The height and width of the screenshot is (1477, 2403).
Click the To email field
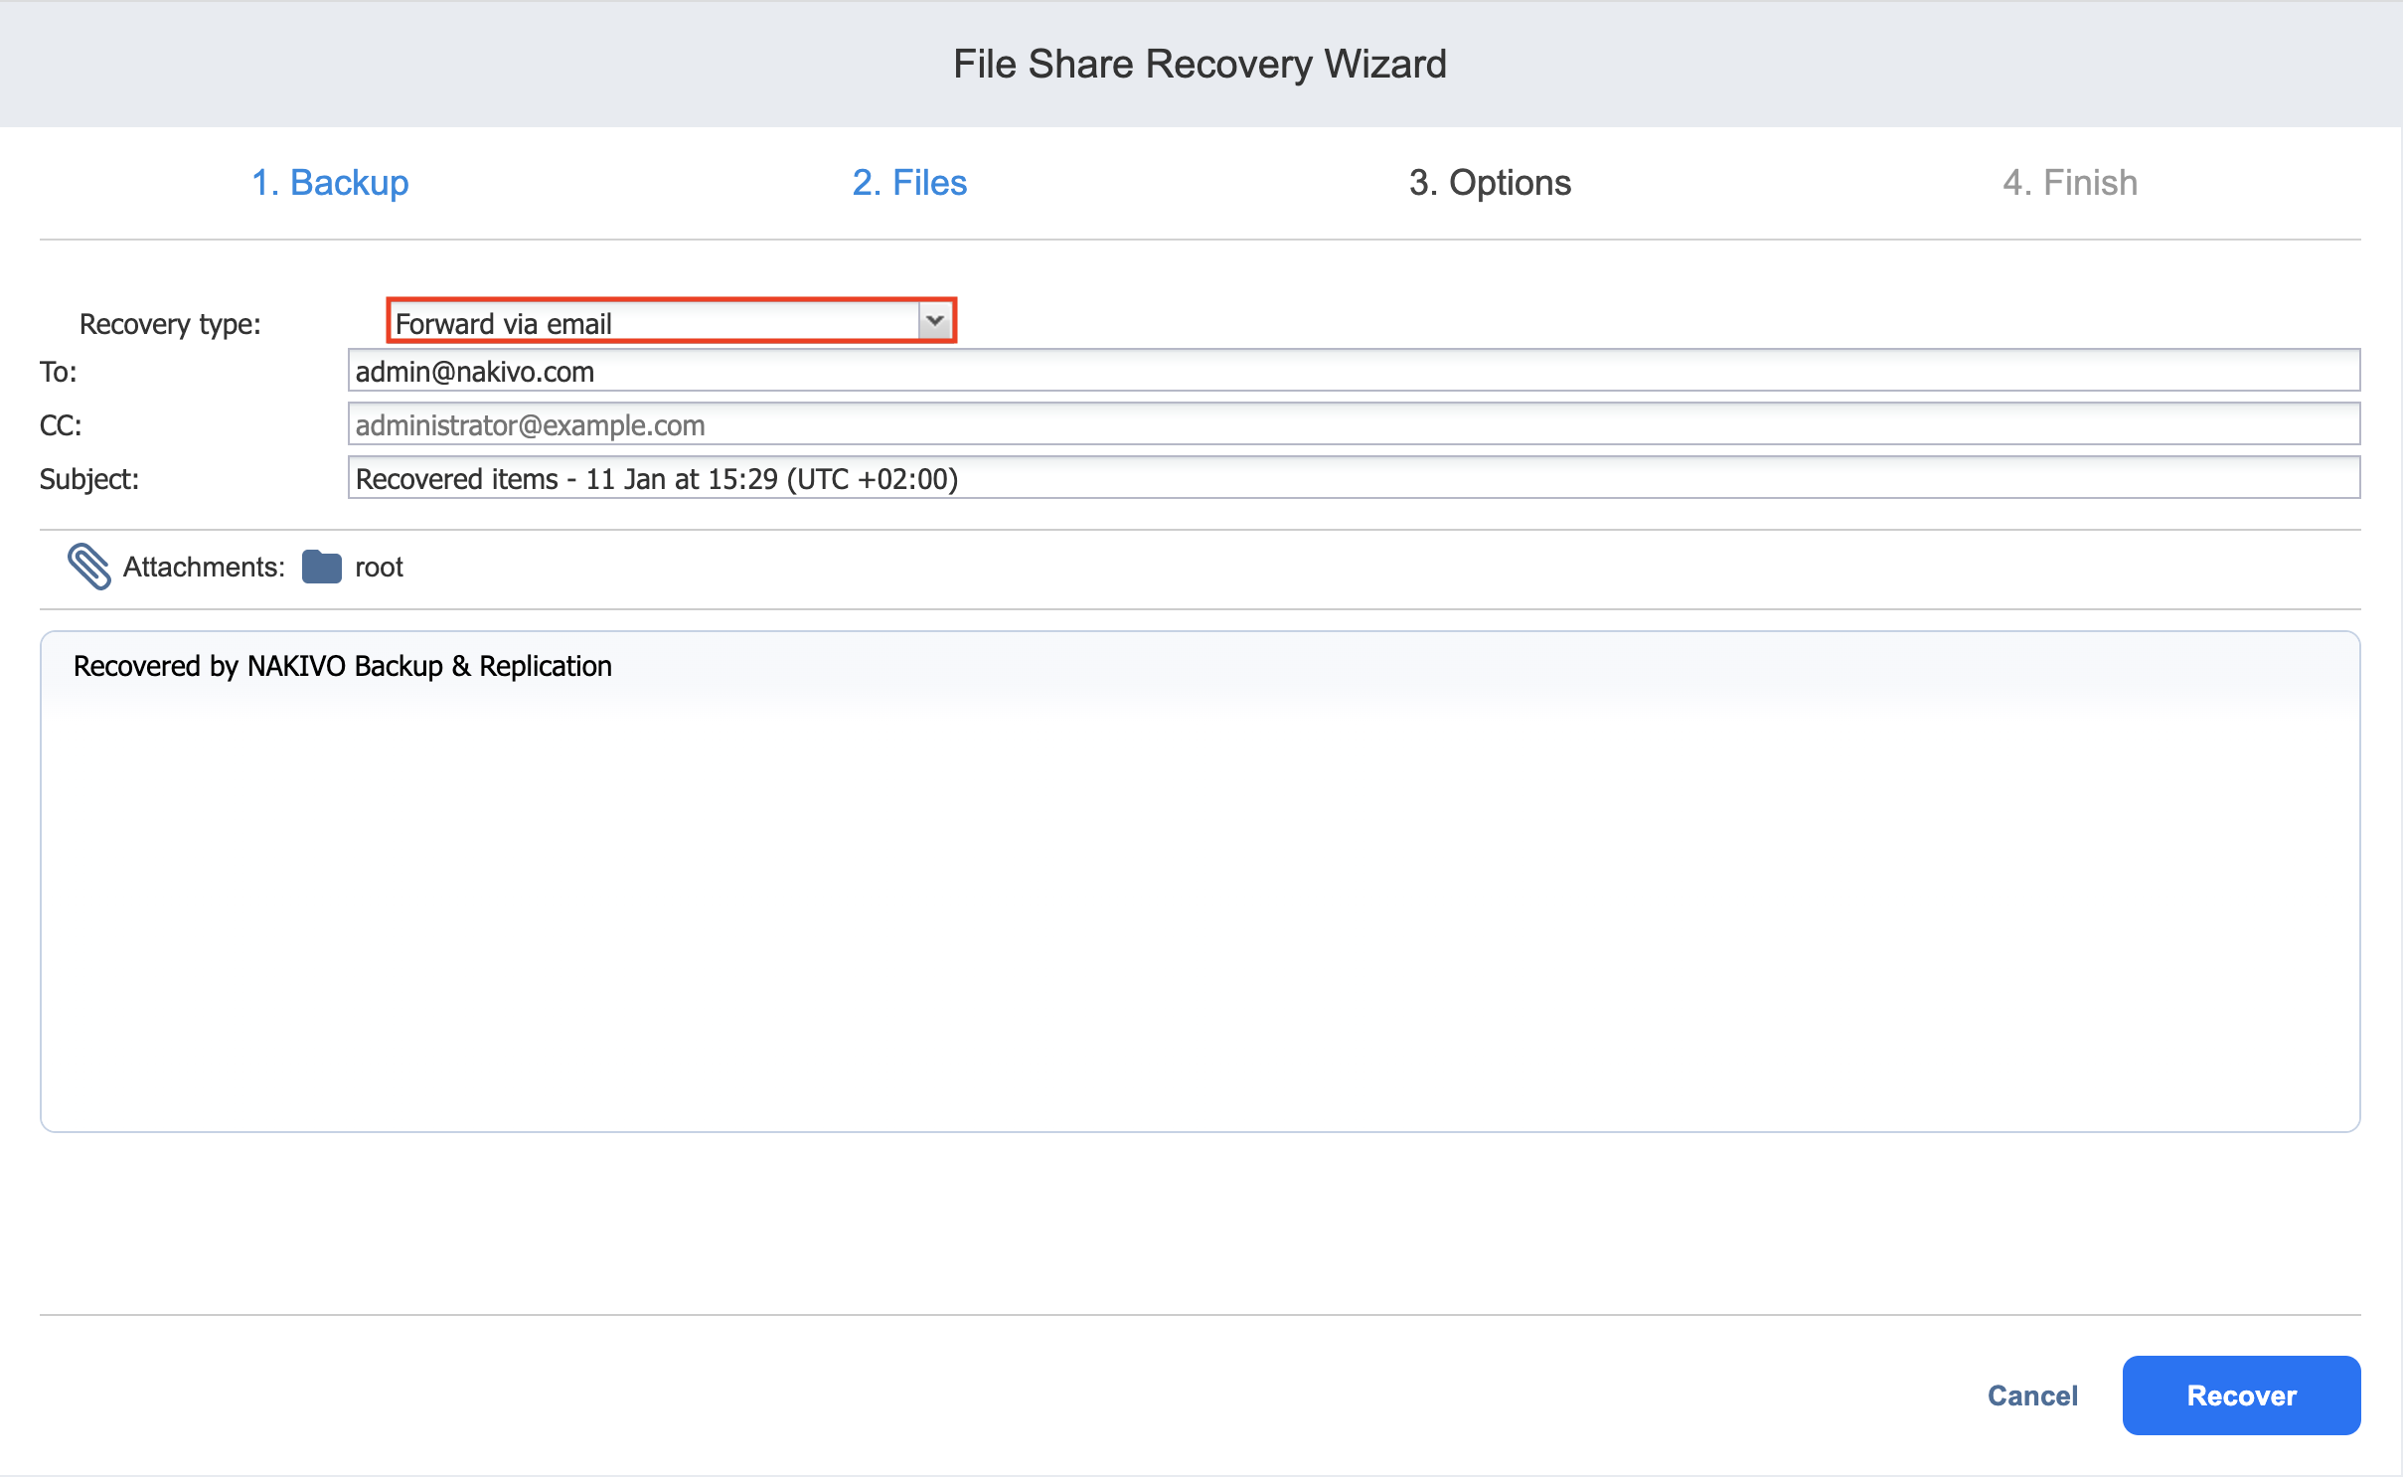[x=1354, y=372]
